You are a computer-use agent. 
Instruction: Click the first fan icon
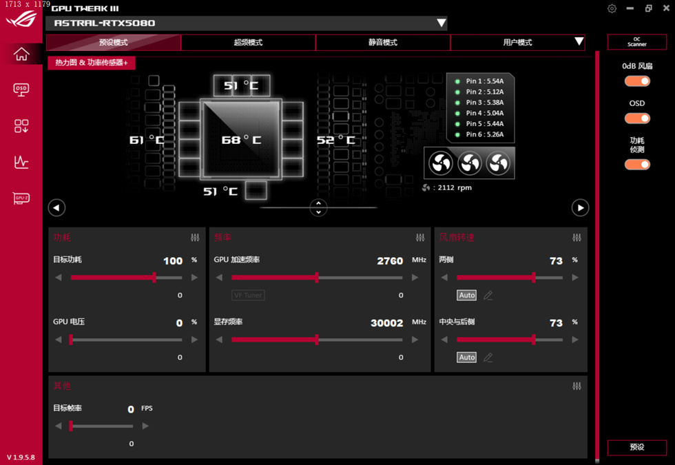pos(440,163)
